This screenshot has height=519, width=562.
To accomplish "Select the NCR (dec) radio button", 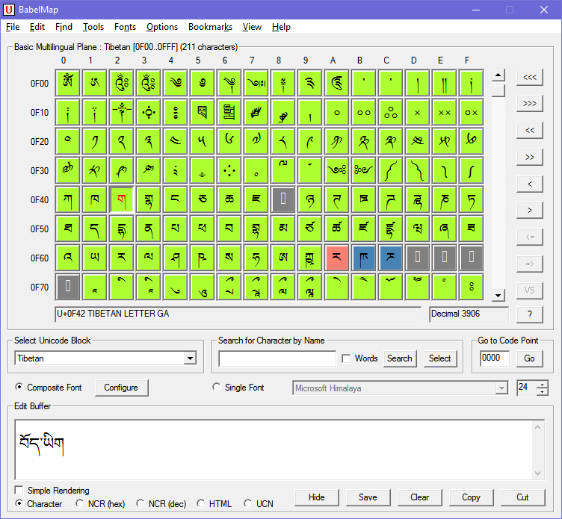I will click(x=140, y=503).
